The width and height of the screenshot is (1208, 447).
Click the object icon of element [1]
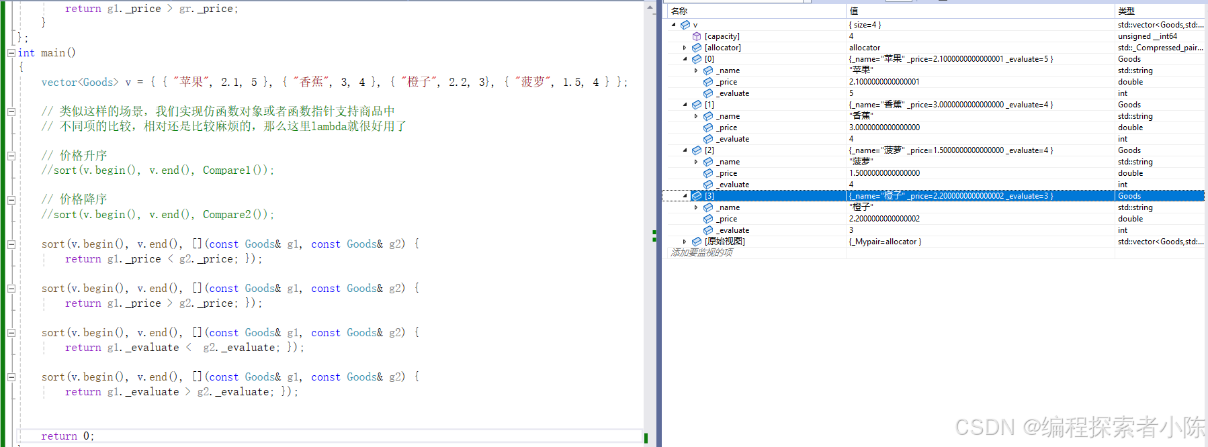[697, 105]
